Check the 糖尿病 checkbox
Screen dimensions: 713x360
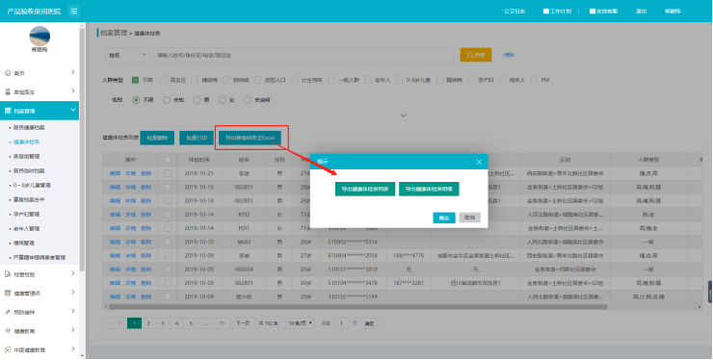coord(195,80)
